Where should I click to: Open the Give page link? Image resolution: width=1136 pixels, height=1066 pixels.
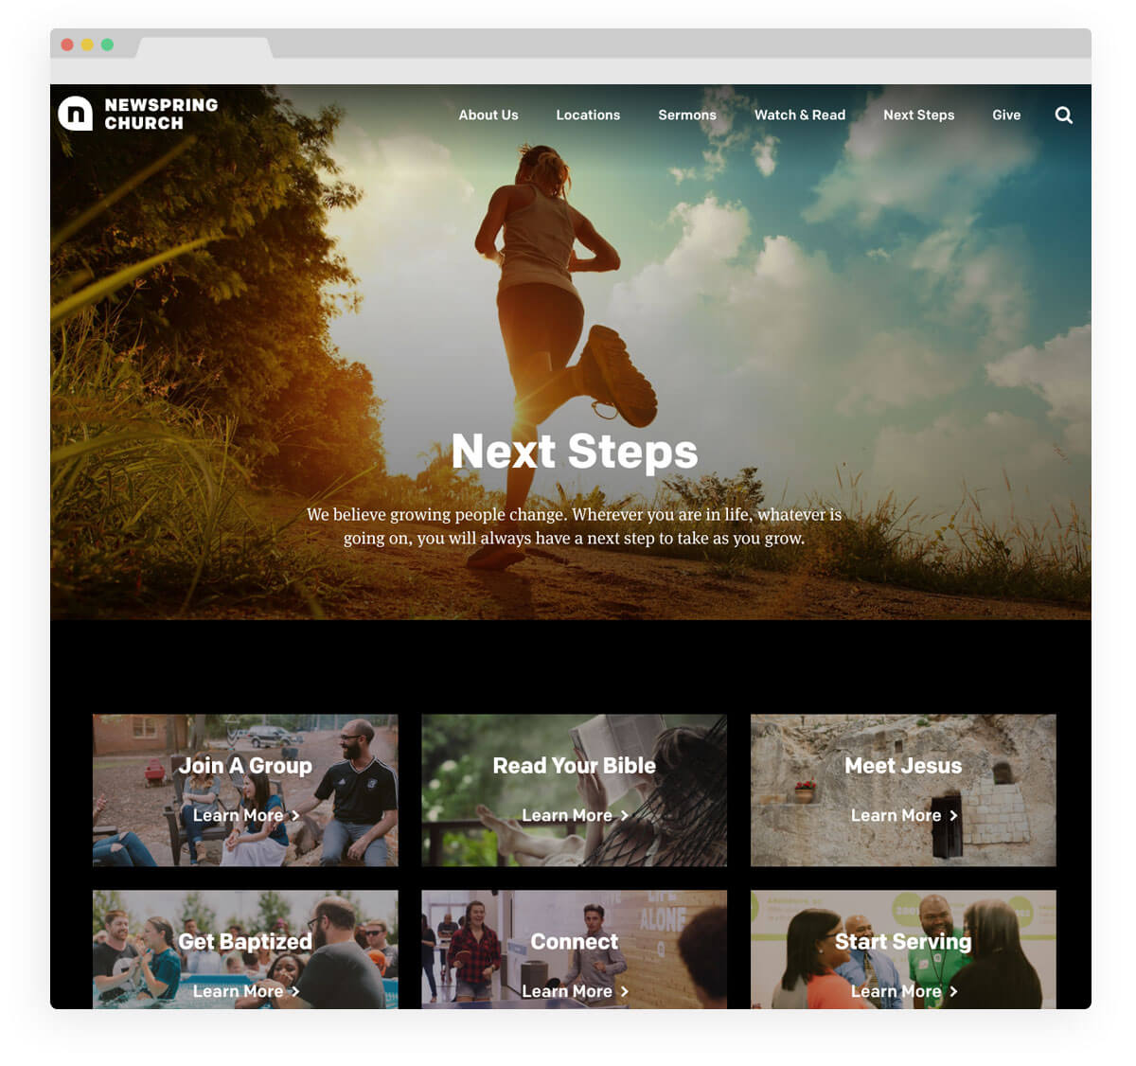(x=1005, y=115)
